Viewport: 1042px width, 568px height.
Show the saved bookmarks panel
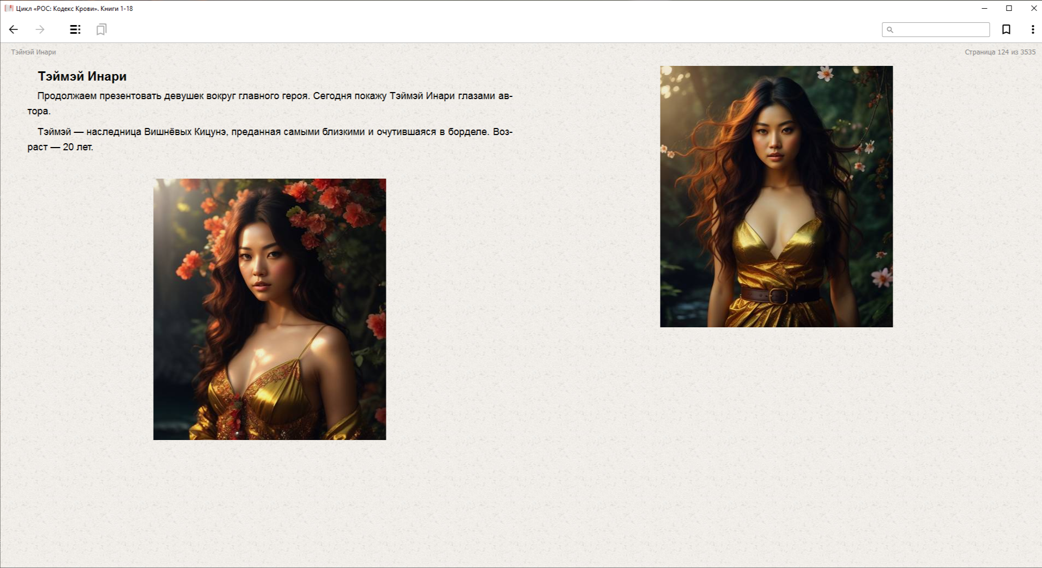(101, 29)
